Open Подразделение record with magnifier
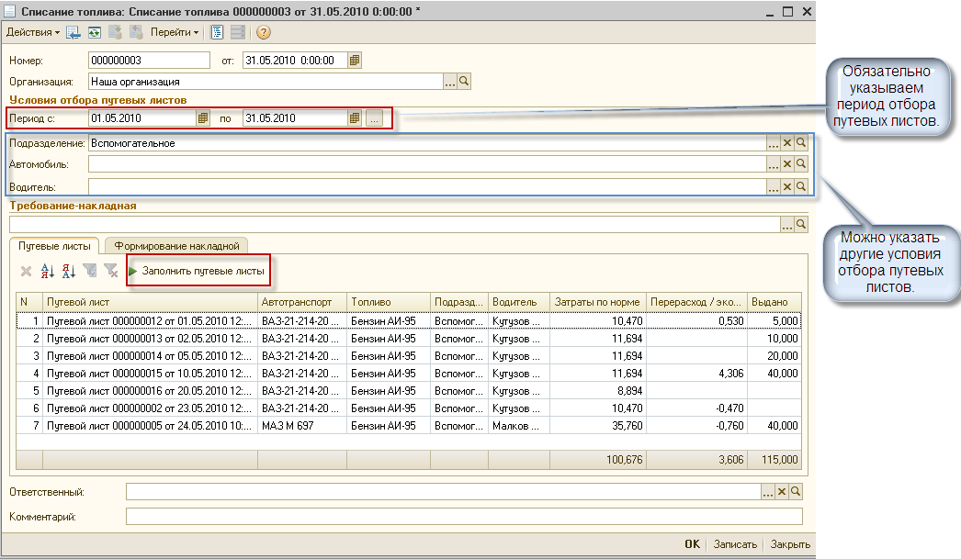The image size is (961, 559). (801, 143)
